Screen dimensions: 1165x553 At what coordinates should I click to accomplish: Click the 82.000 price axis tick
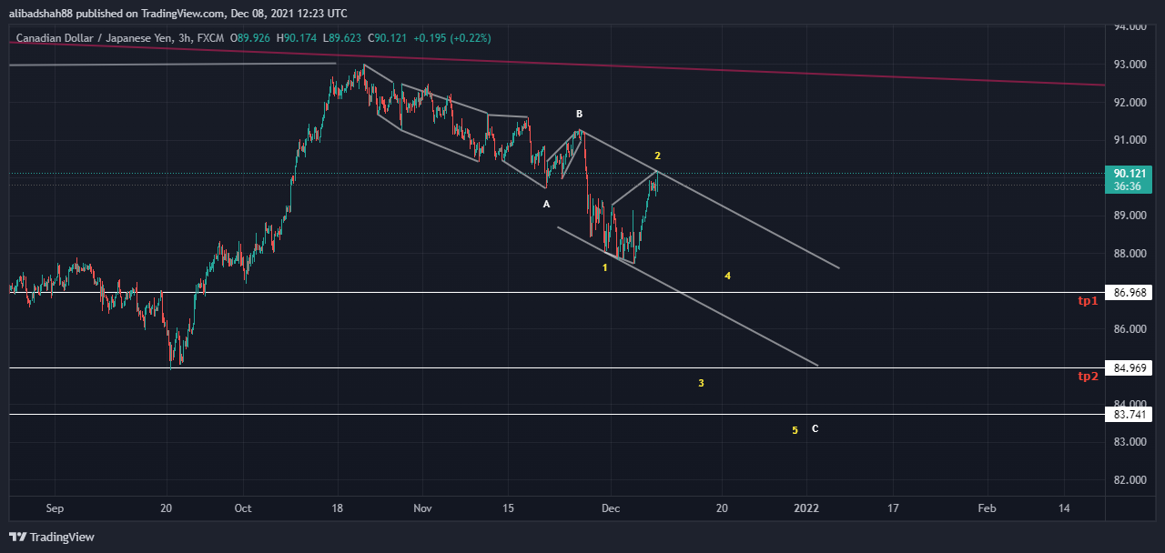click(x=1128, y=480)
